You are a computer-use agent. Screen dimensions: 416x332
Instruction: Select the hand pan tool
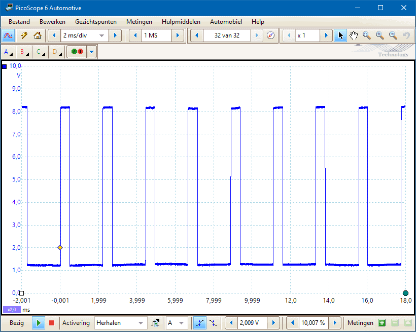click(354, 35)
